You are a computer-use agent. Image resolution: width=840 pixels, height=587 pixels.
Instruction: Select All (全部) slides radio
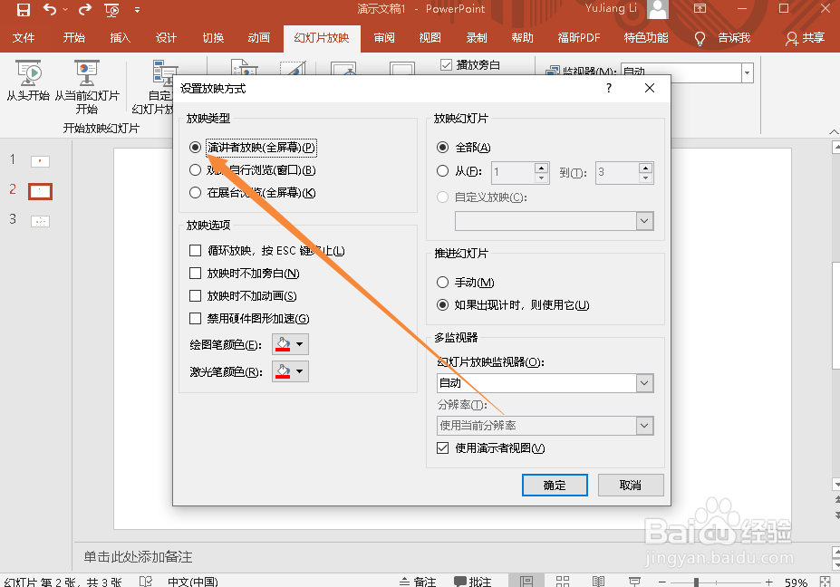pyautogui.click(x=442, y=148)
